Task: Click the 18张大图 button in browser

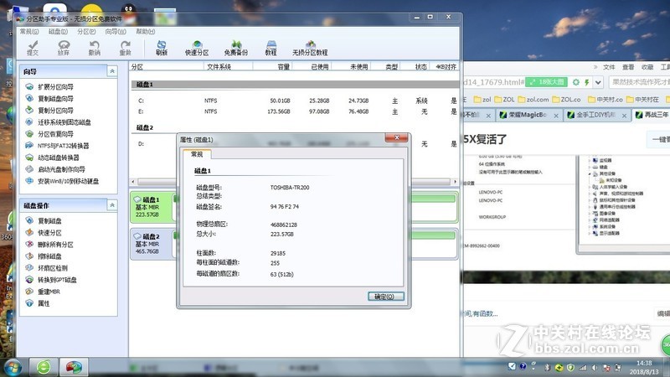Action: point(547,82)
